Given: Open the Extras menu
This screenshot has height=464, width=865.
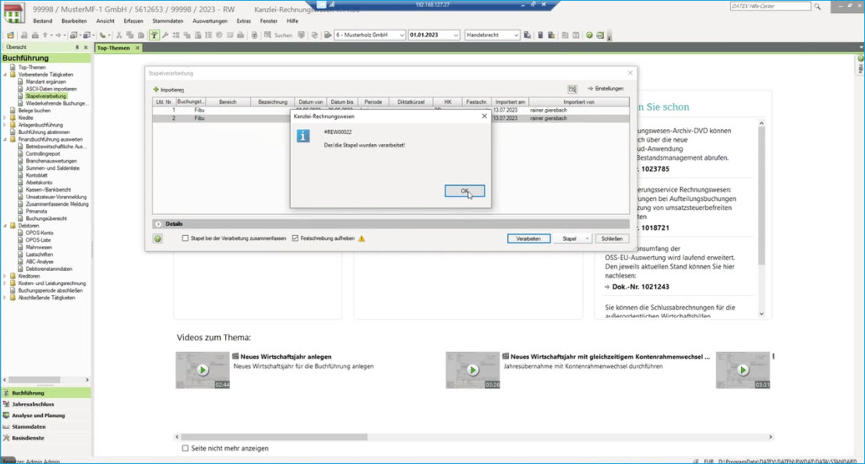Looking at the screenshot, I should coord(243,21).
